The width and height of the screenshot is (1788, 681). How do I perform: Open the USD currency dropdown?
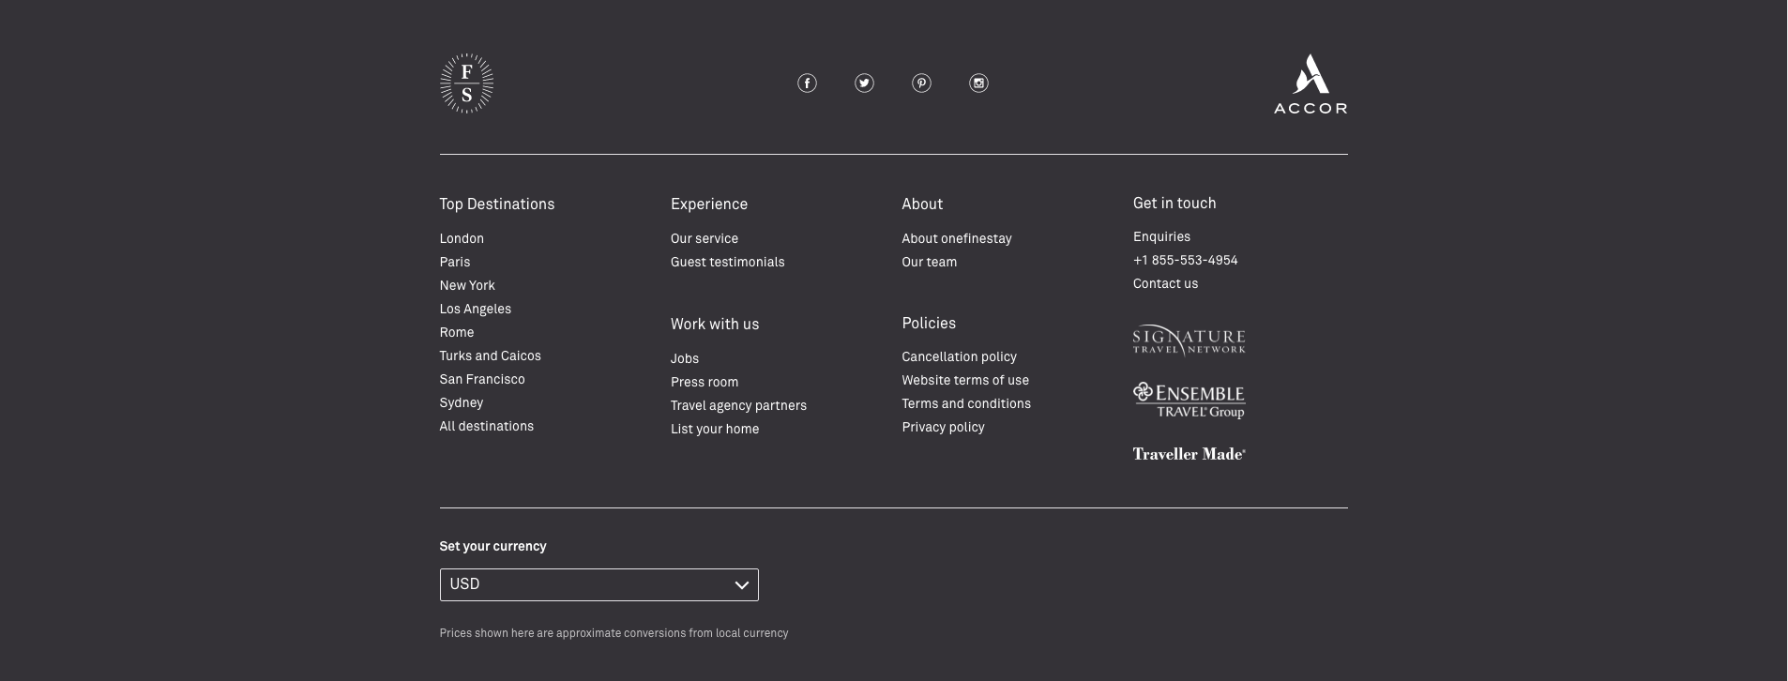tap(599, 584)
